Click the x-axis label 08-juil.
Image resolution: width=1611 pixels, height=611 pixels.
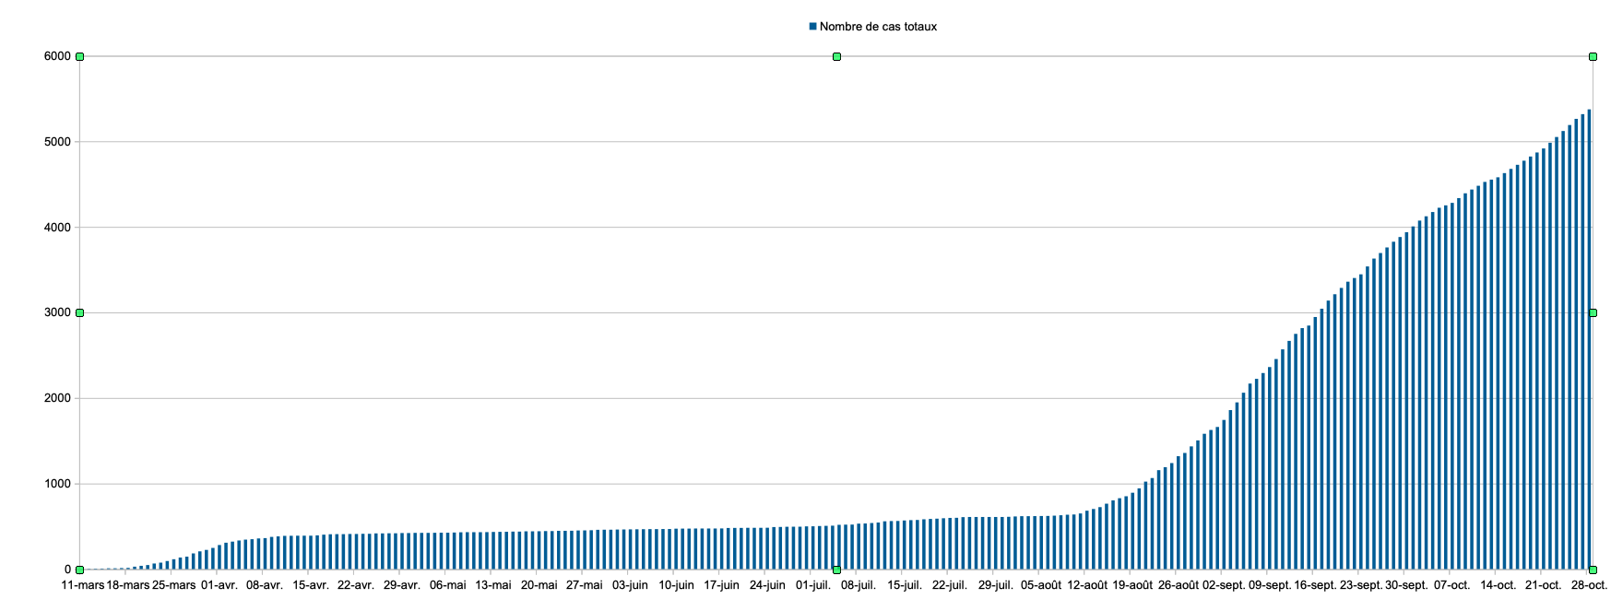(859, 585)
